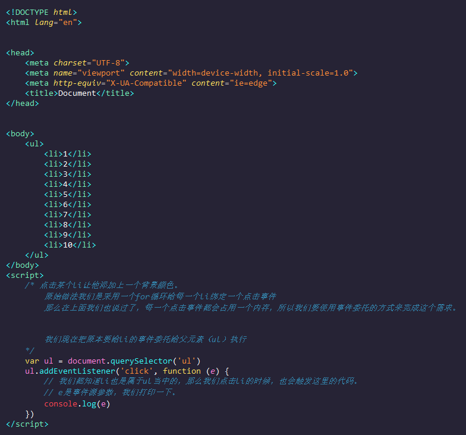This screenshot has width=466, height=435.
Task: Click the ul.addEventListener('click' line
Action: tap(127, 371)
